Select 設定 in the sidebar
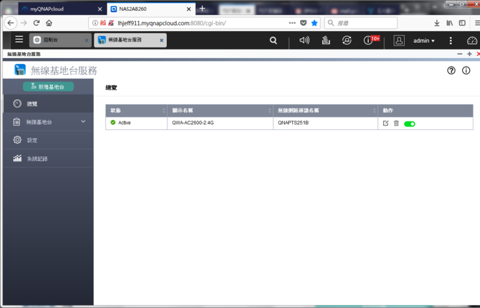The width and height of the screenshot is (480, 308). 48,140
